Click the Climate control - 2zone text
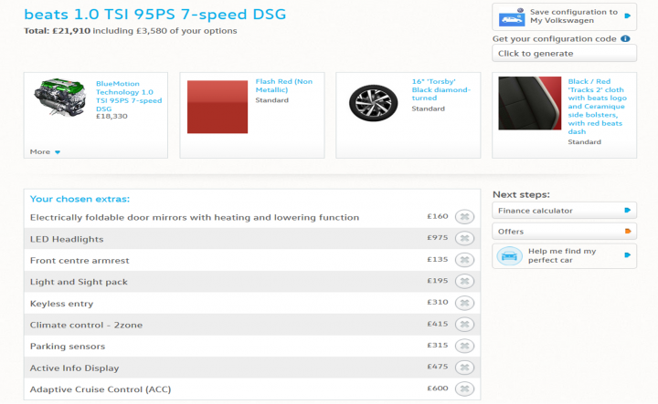658x404 pixels. click(x=87, y=325)
